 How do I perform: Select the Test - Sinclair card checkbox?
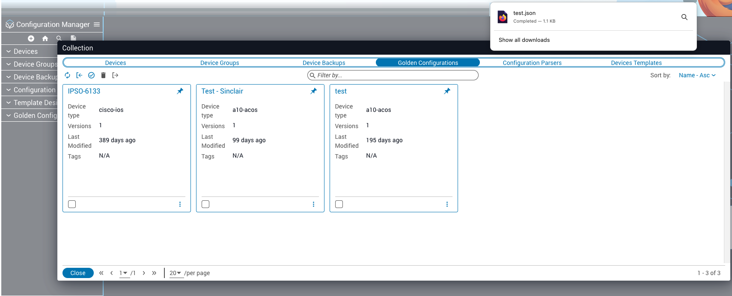[x=205, y=204]
